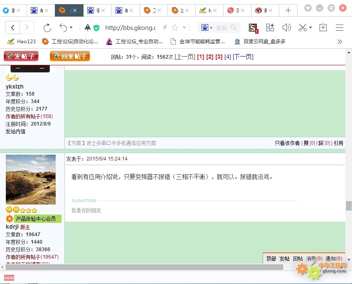
Task: Send ykxlzh a site message 发站内信
Action: click(15, 131)
